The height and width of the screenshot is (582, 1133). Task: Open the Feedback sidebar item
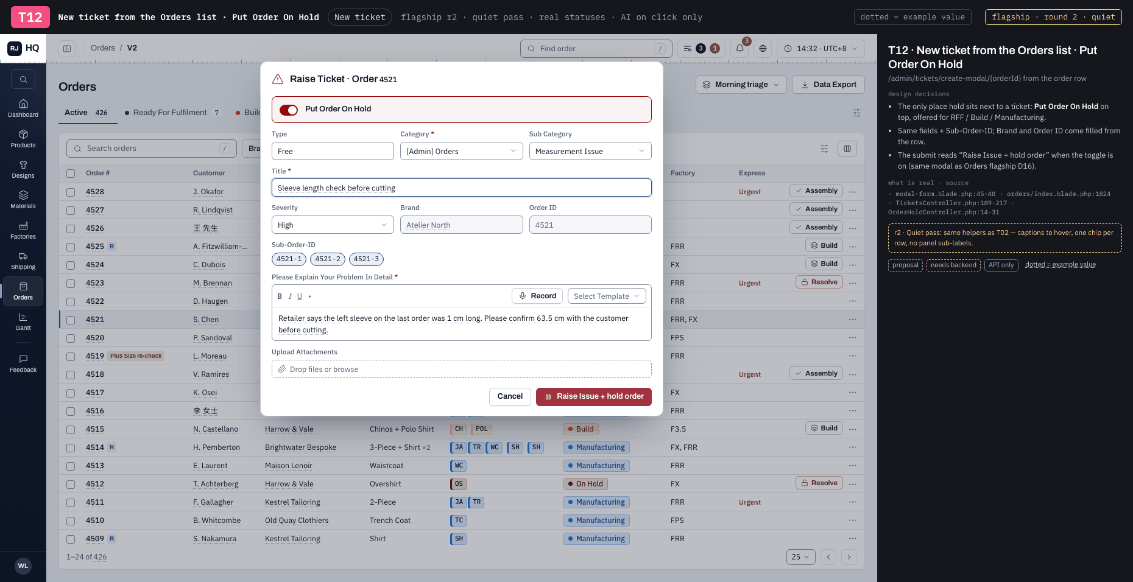[x=23, y=363]
